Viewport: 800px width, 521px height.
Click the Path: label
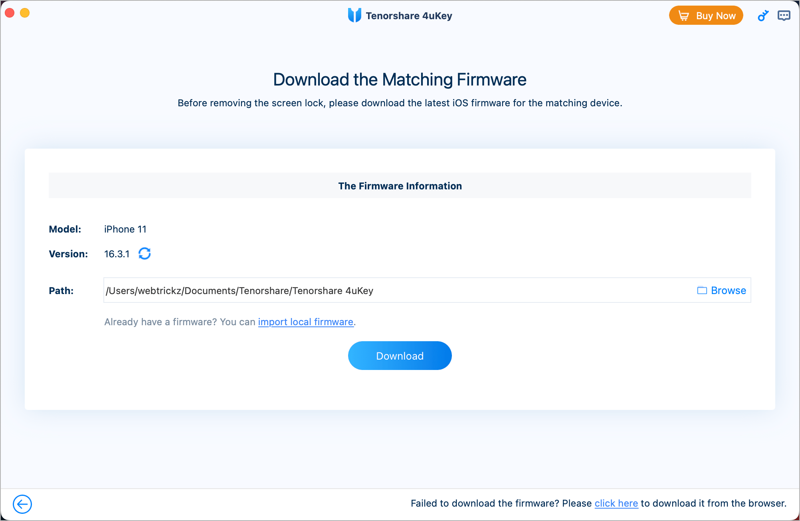[61, 291]
